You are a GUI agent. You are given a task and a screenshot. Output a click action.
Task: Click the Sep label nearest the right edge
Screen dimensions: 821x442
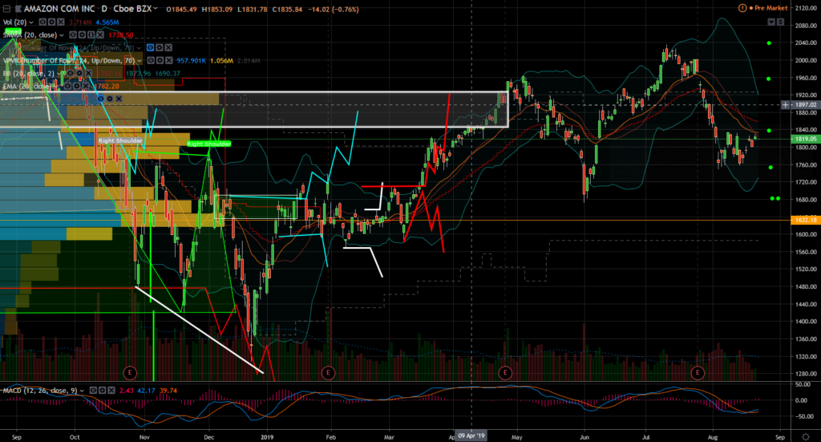point(780,436)
